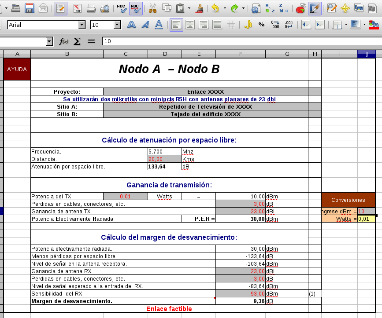Viewport: 382px width, 318px height.
Task: Expand the font size dropdown
Action: tap(117, 25)
